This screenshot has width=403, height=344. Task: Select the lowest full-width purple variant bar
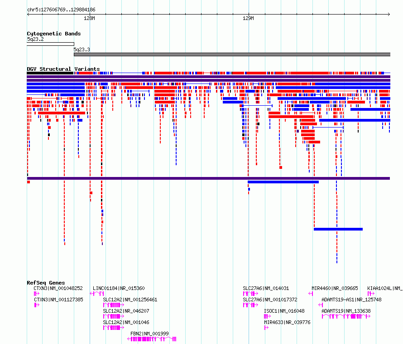tap(208, 178)
